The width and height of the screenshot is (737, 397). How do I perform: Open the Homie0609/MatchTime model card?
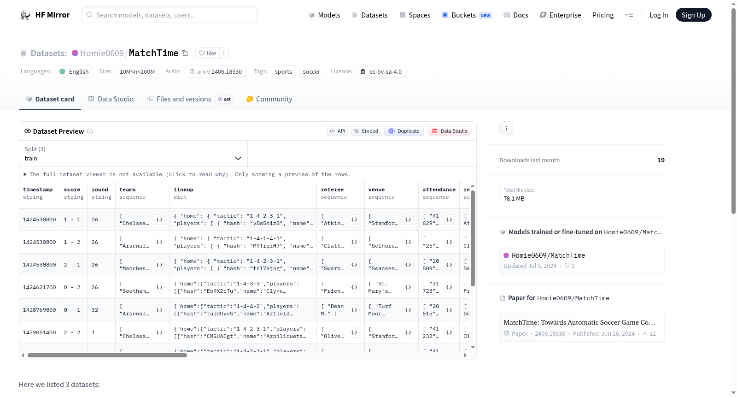pos(582,260)
